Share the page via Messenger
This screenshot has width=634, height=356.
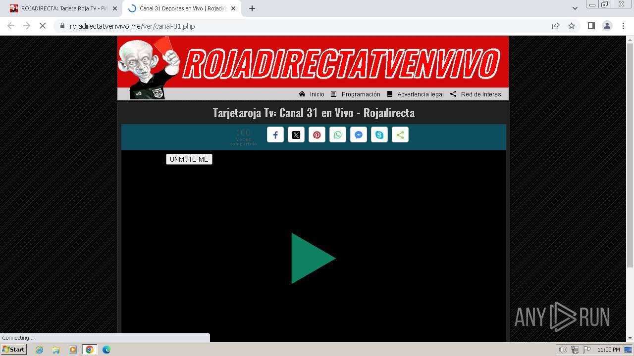(359, 135)
